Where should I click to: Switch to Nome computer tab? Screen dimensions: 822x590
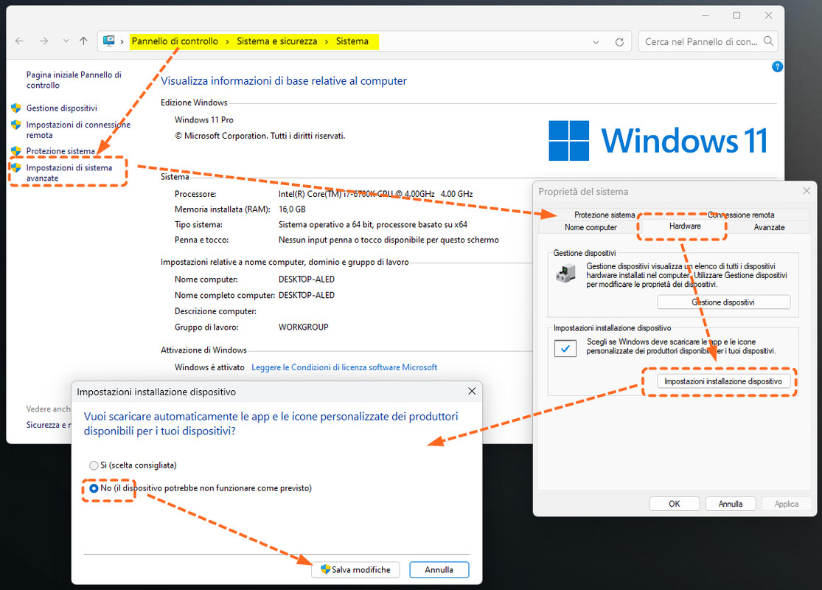coord(591,227)
